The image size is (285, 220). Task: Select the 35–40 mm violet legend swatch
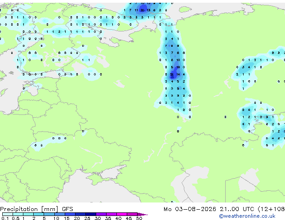[111, 214]
